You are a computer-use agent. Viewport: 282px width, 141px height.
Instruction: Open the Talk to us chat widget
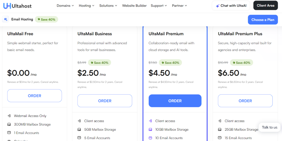point(269,127)
